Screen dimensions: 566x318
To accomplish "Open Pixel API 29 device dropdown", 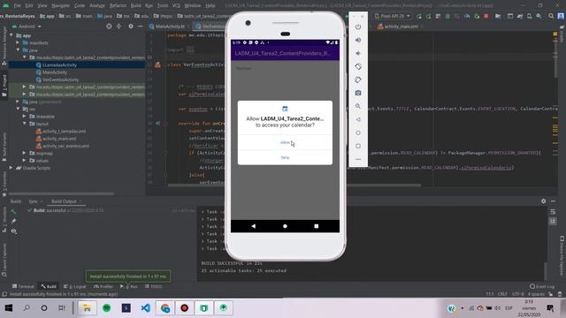I will (x=392, y=16).
